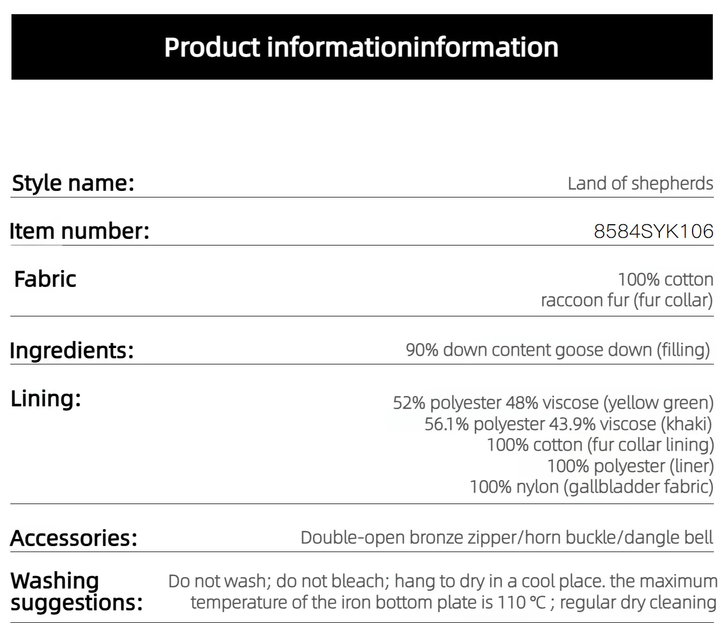Click the 100% nylon gallbladder fabric text
This screenshot has width=727, height=623.
592,487
